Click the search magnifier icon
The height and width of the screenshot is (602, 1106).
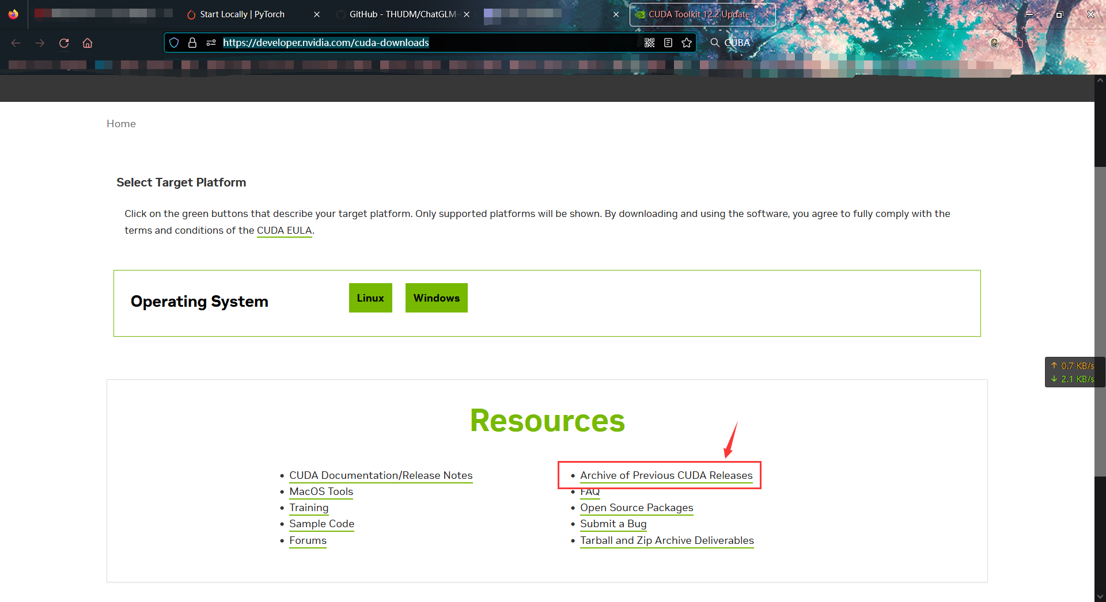(715, 43)
